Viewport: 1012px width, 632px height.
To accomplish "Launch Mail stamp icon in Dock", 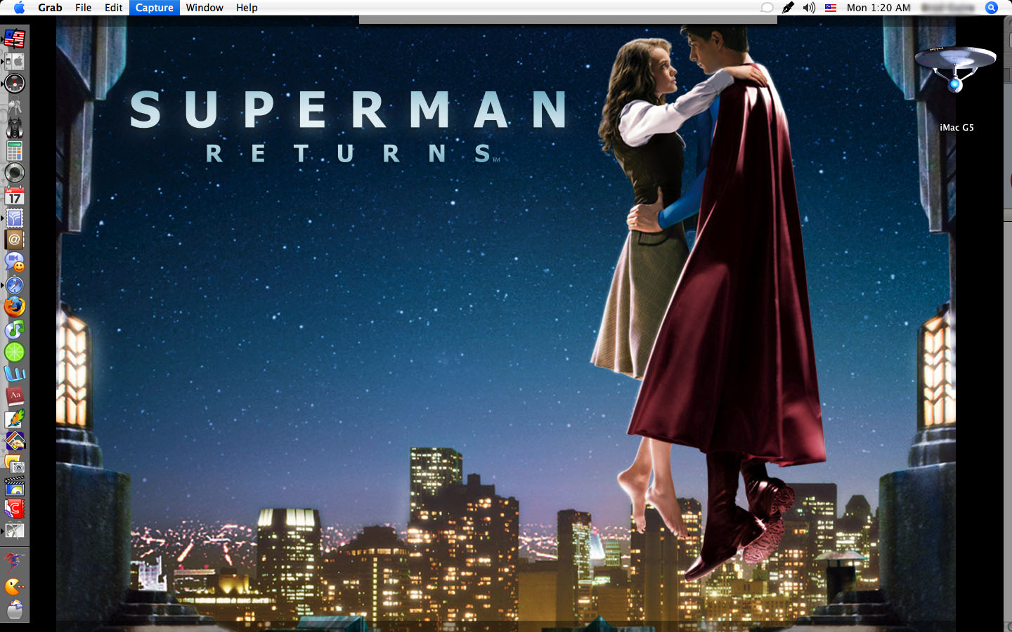I will pos(15,218).
